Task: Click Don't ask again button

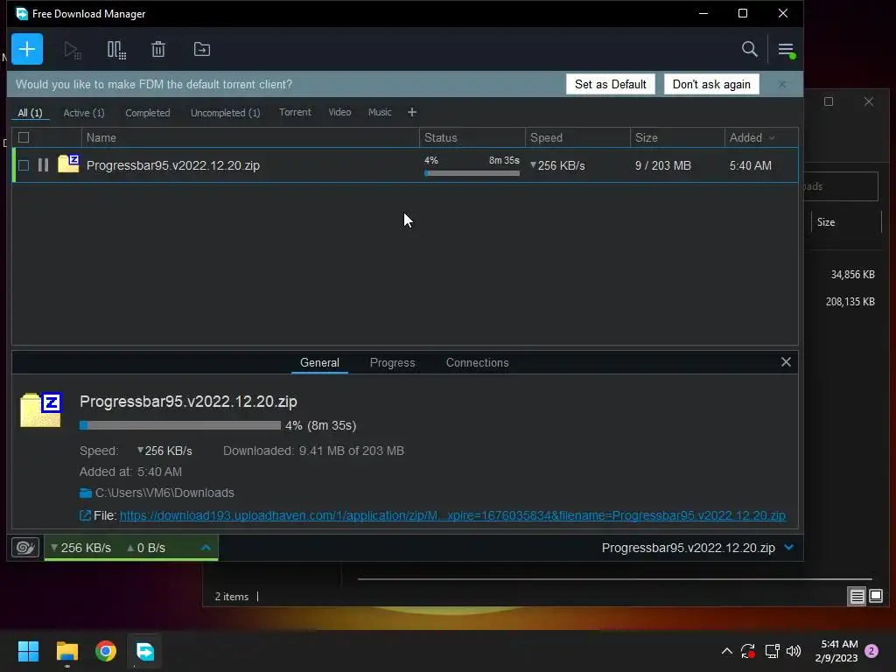Action: 711,84
